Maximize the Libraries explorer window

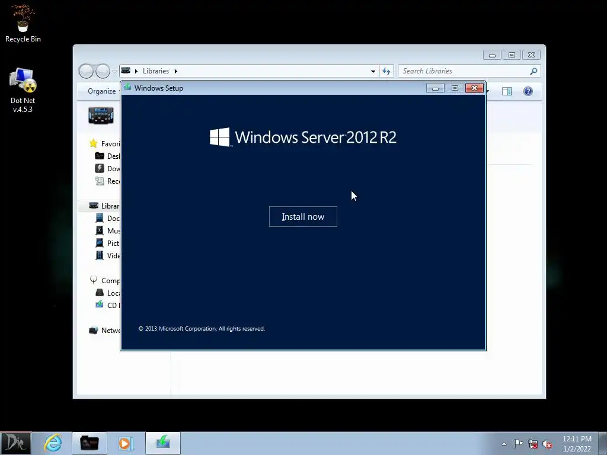(512, 55)
